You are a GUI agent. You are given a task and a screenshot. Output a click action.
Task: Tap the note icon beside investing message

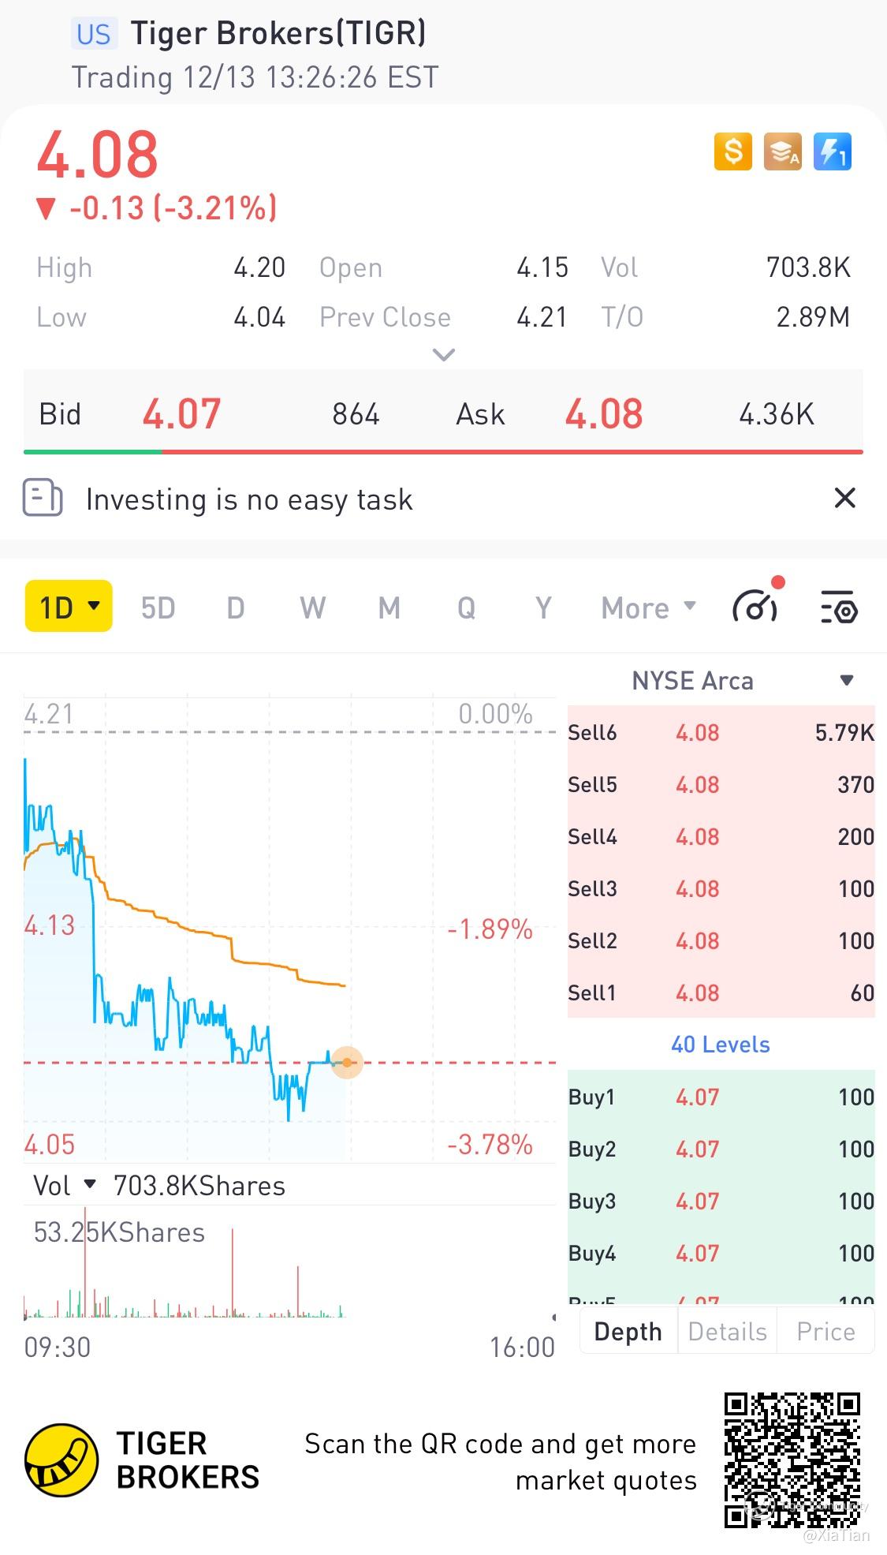pyautogui.click(x=43, y=498)
